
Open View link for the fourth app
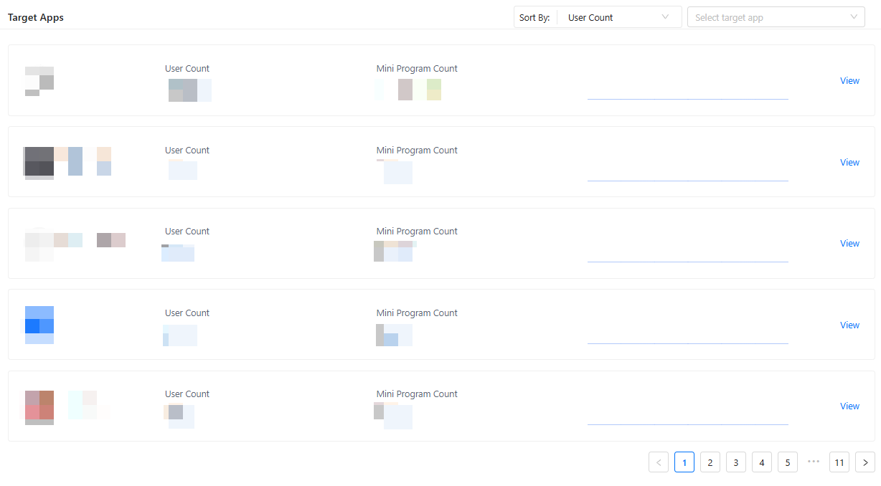pos(849,325)
